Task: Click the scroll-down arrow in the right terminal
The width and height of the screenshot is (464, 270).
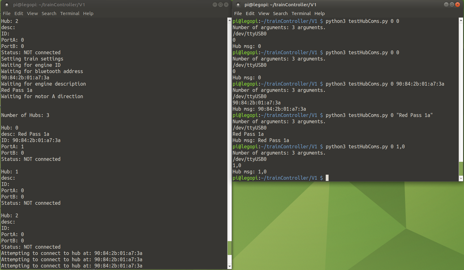Action: [x=461, y=178]
